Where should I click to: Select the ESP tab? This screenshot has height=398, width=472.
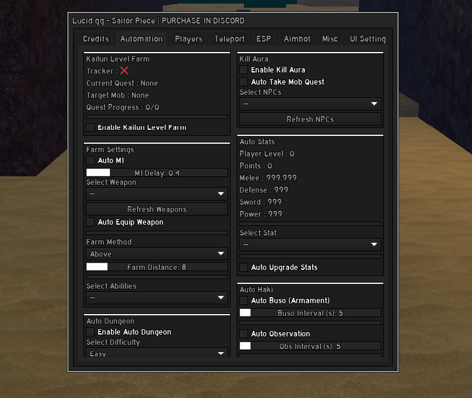263,39
